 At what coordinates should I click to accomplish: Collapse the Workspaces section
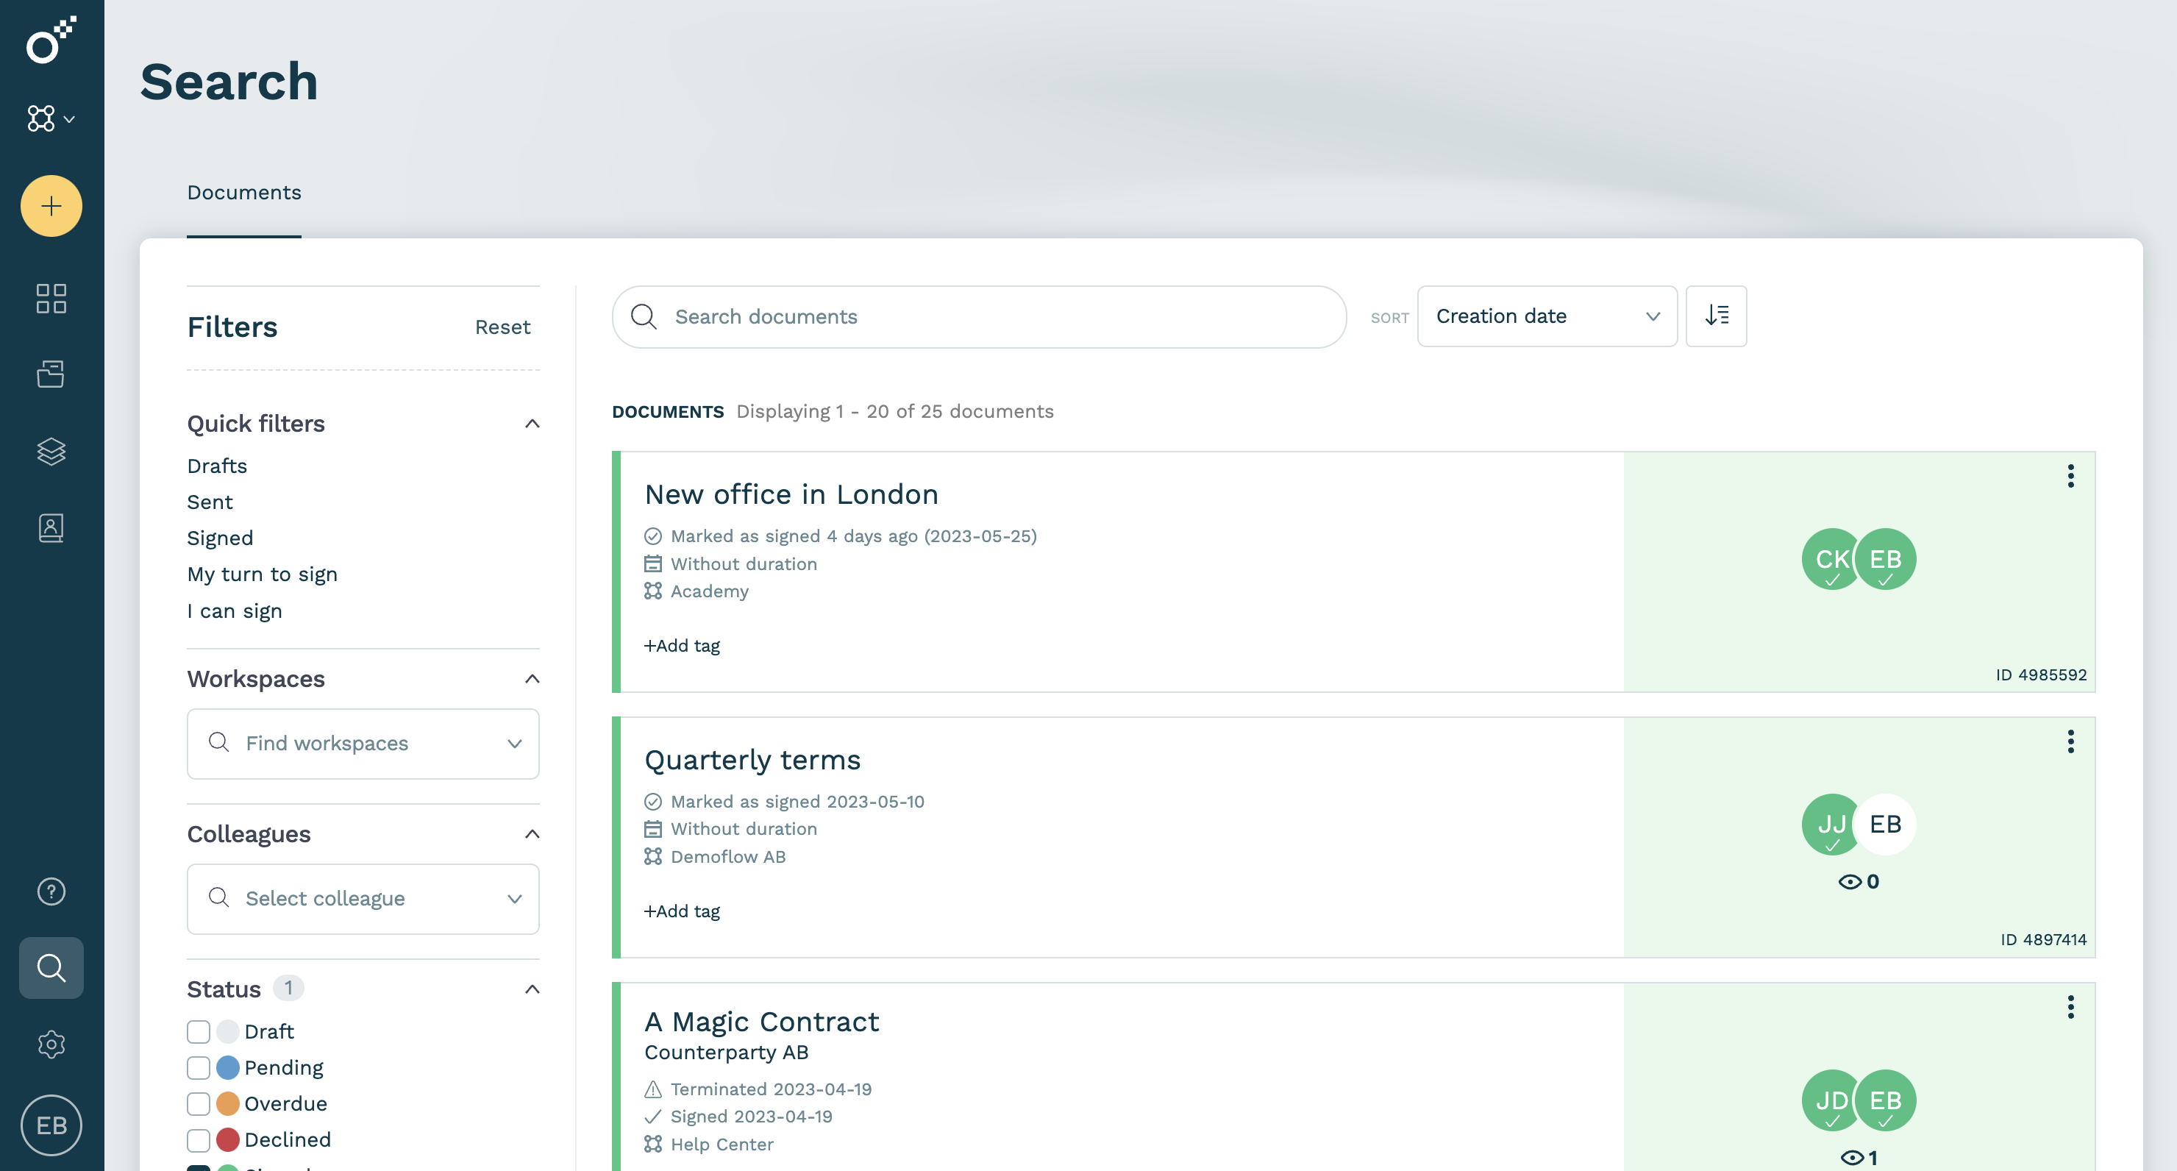532,678
